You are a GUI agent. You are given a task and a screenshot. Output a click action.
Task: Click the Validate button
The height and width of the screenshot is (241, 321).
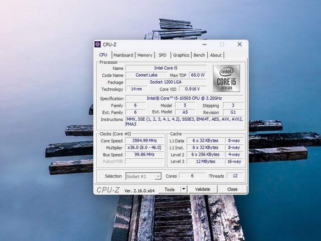[x=203, y=189]
